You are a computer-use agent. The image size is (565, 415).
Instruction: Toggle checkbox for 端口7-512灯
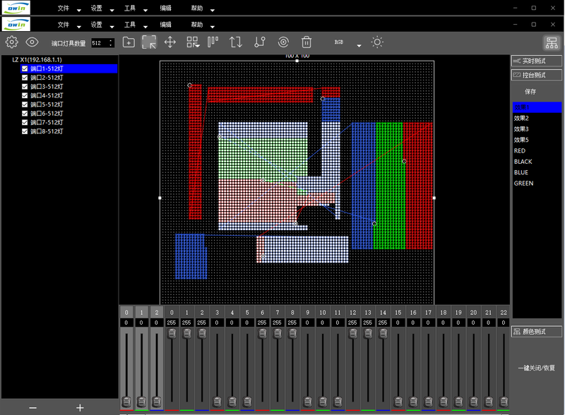(25, 123)
